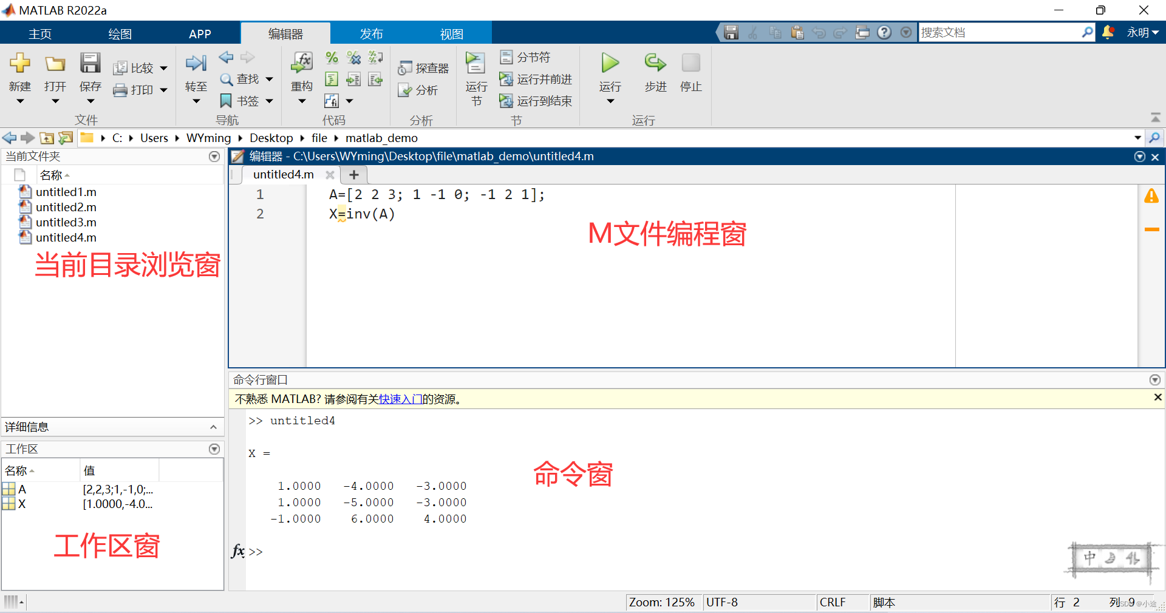Click the comment (%) icon in 代码 group
Image resolution: width=1166 pixels, height=613 pixels.
point(332,58)
